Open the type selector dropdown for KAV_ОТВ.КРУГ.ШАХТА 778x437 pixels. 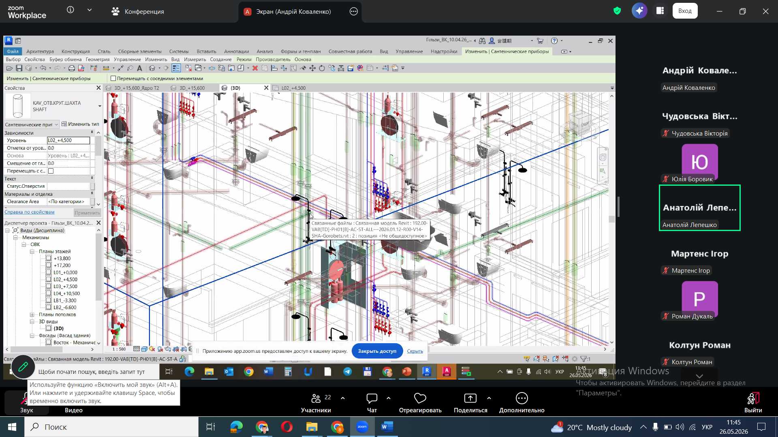(100, 106)
